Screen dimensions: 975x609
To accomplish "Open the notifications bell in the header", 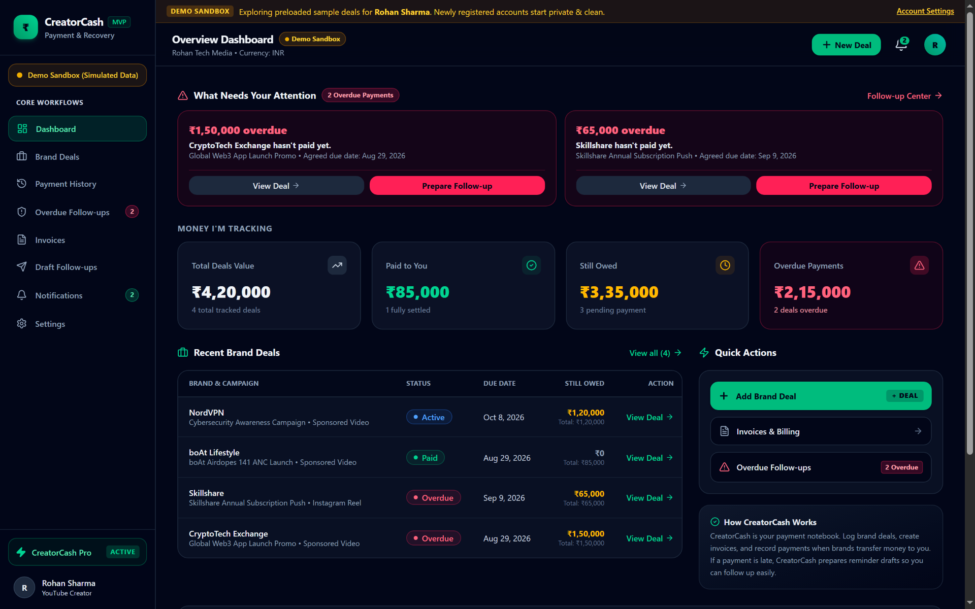I will tap(902, 45).
